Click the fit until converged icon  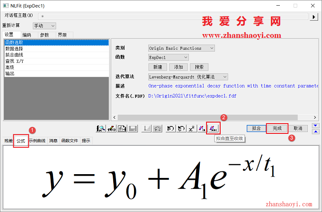coord(213,129)
